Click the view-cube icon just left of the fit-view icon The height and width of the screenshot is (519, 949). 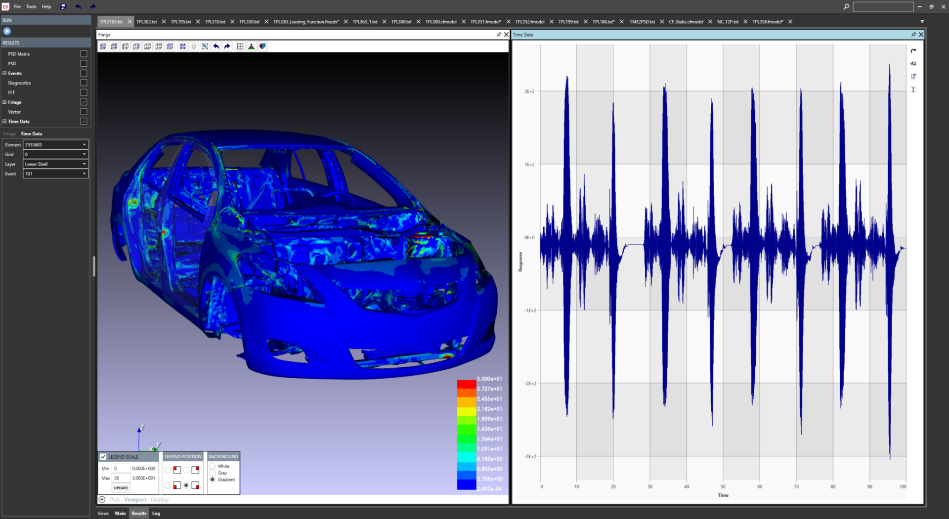[x=170, y=46]
